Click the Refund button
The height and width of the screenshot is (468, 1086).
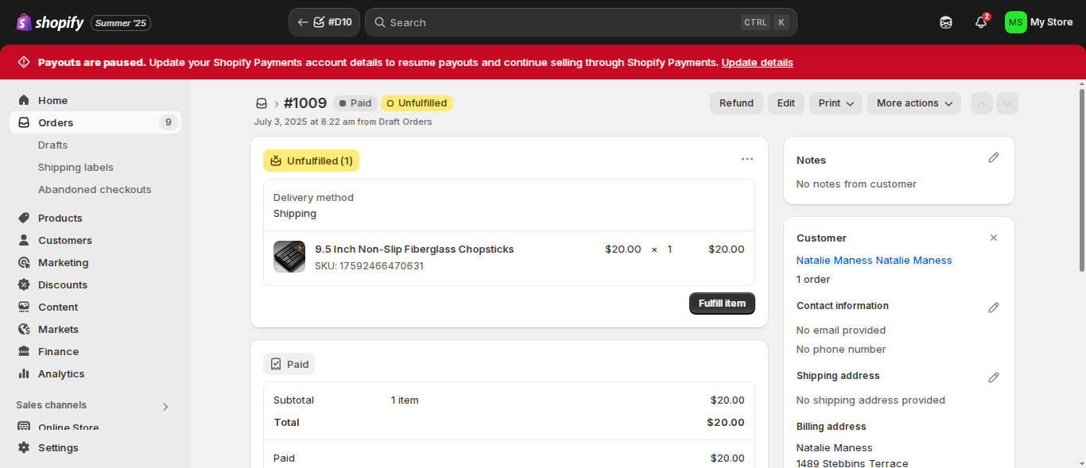point(736,103)
